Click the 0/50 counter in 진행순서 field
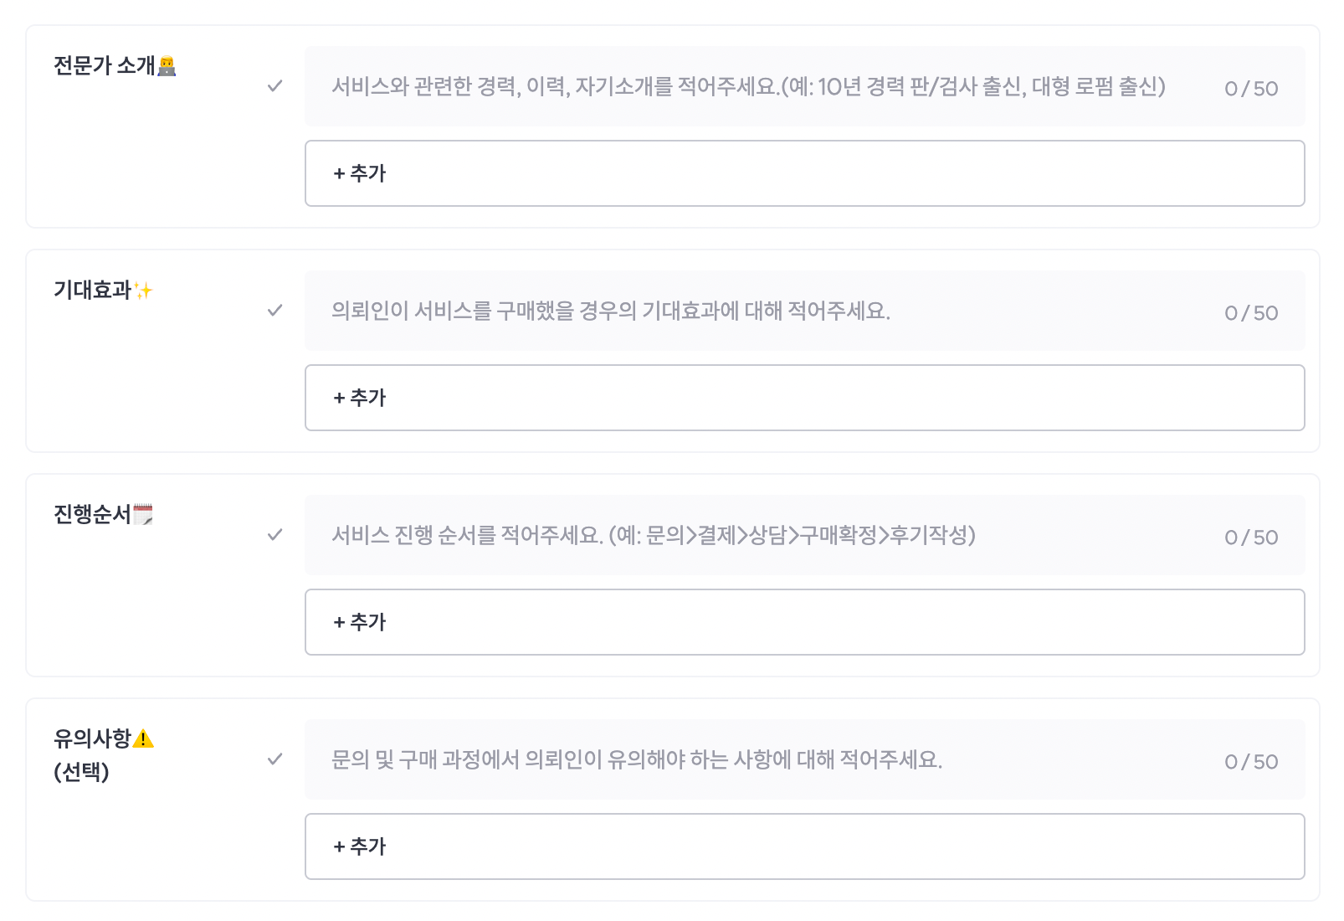Image resolution: width=1344 pixels, height=921 pixels. point(1251,538)
